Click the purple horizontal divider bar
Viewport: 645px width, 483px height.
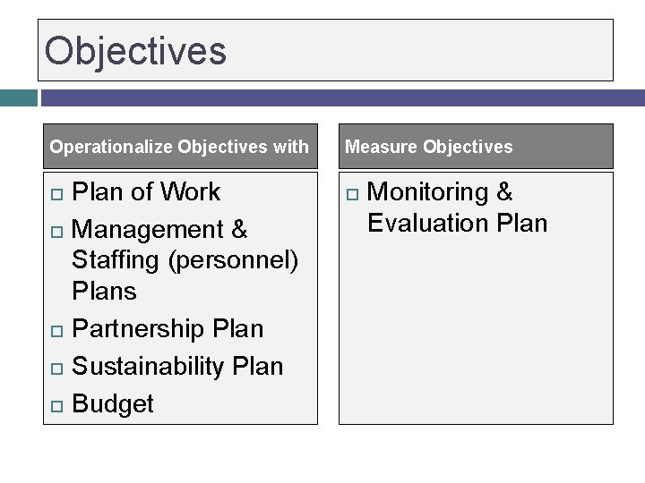[342, 97]
